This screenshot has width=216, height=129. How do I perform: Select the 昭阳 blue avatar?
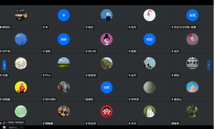(149, 39)
